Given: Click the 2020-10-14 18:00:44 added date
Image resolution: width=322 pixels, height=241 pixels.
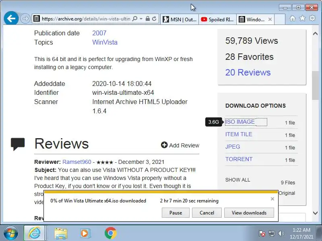Looking at the screenshot, I should point(122,84).
